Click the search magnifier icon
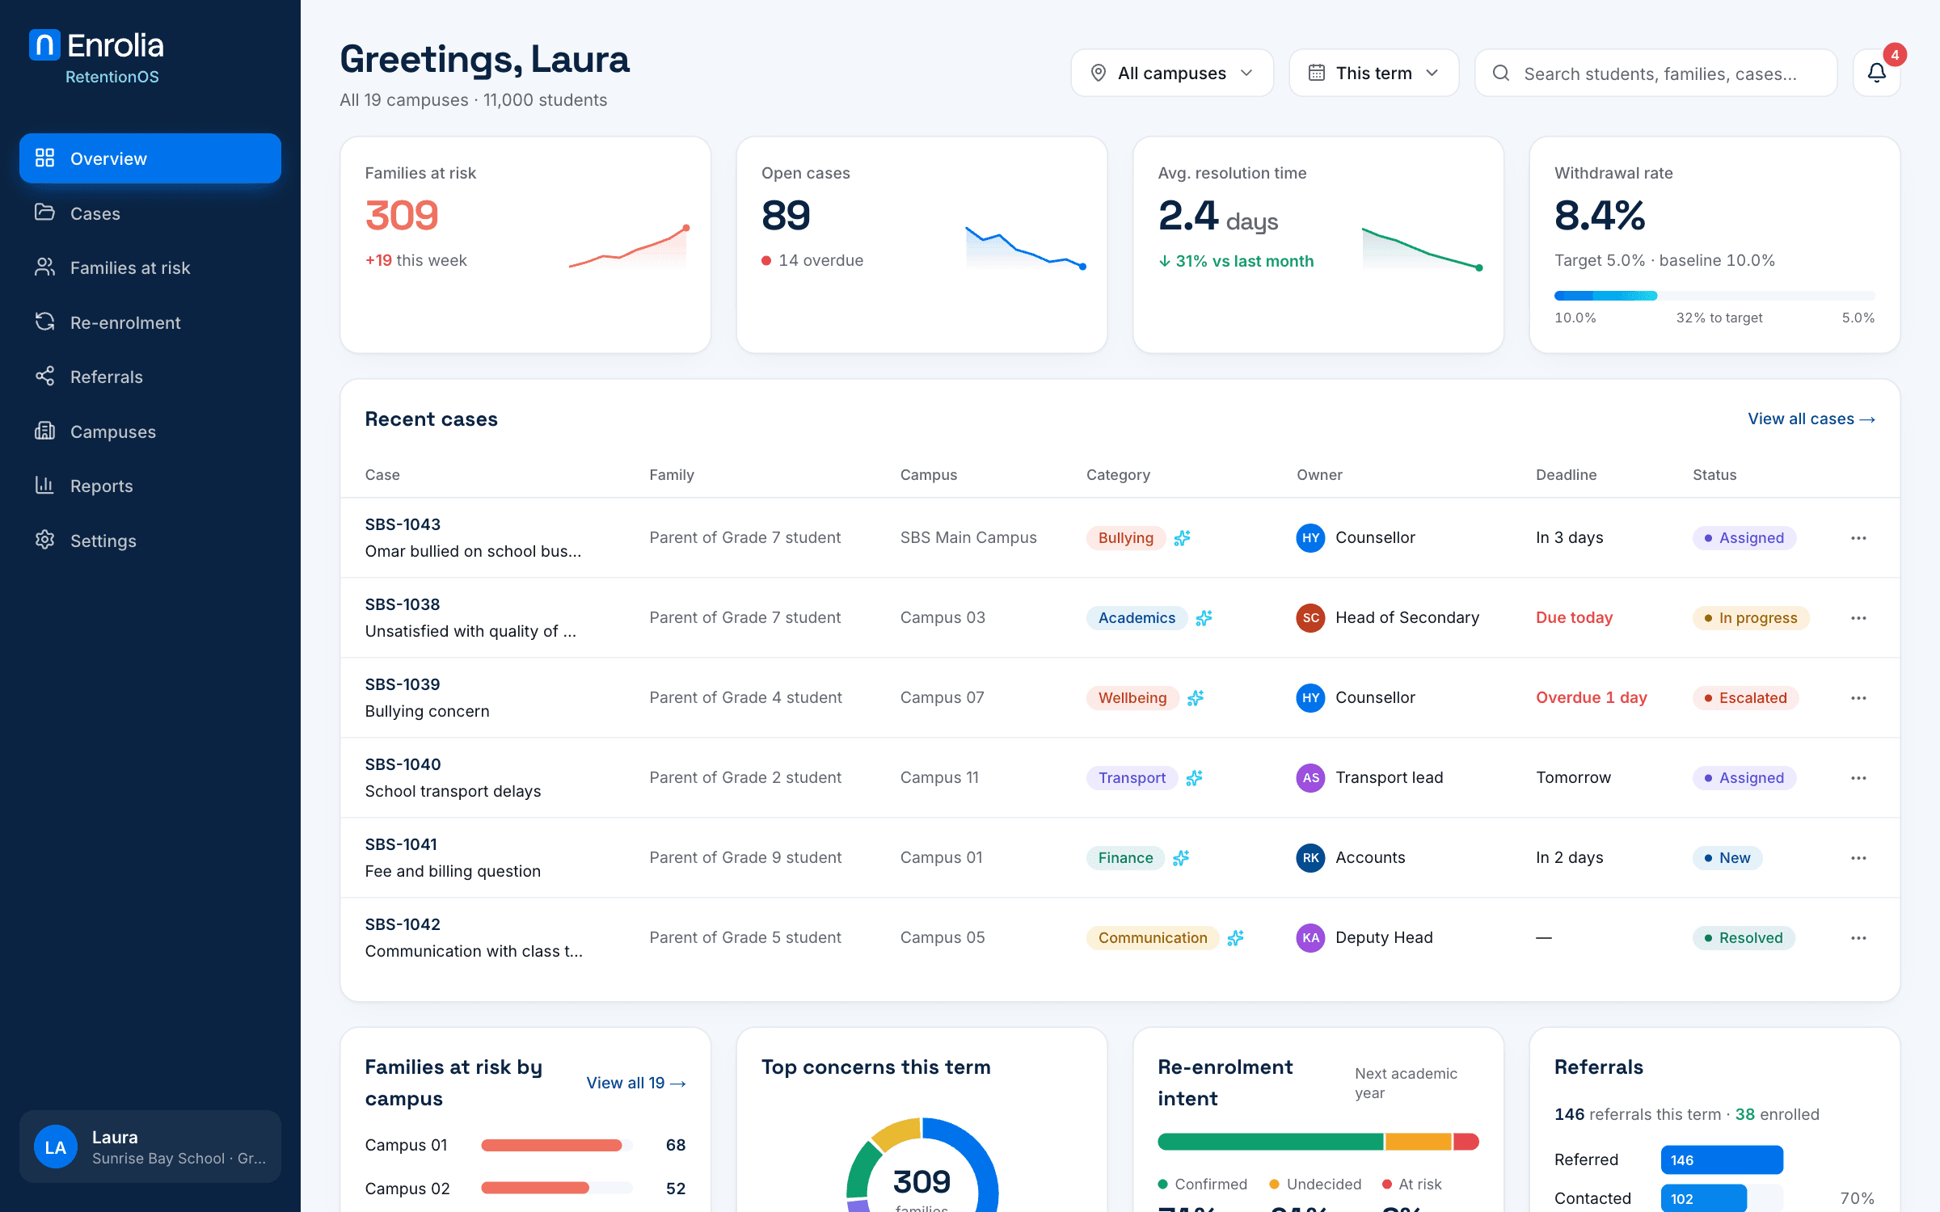 tap(1501, 74)
